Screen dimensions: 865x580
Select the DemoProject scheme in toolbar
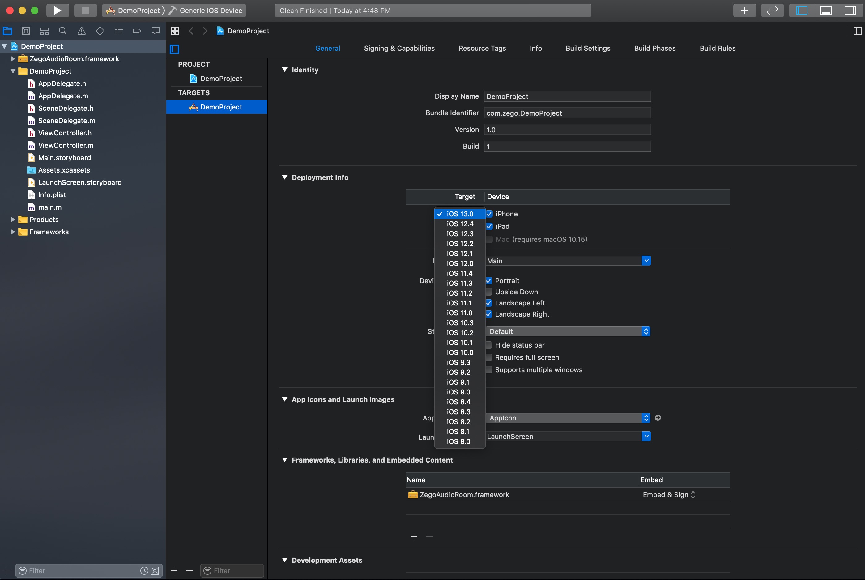click(133, 11)
